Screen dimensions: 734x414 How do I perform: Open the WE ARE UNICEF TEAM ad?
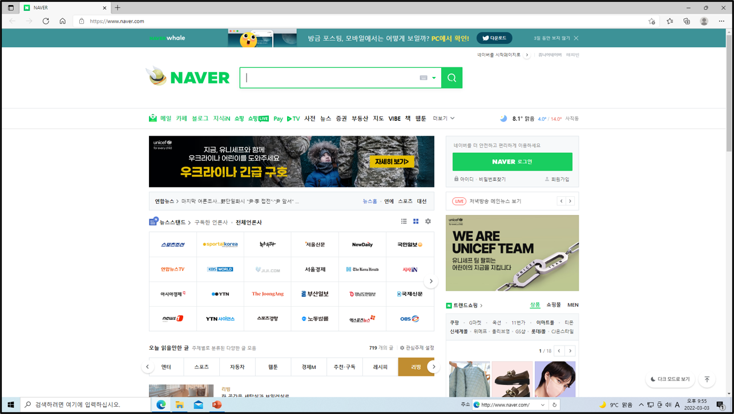click(x=512, y=253)
